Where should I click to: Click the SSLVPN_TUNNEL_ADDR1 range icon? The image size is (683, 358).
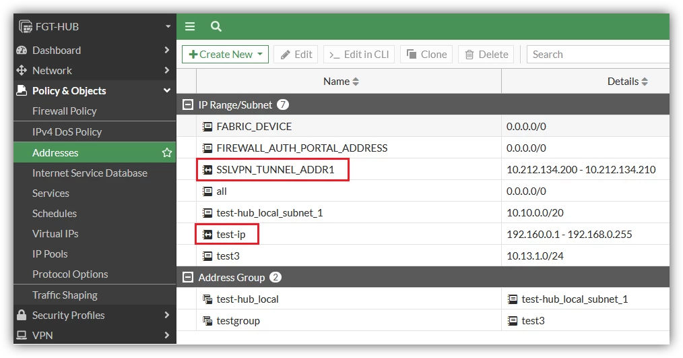207,170
